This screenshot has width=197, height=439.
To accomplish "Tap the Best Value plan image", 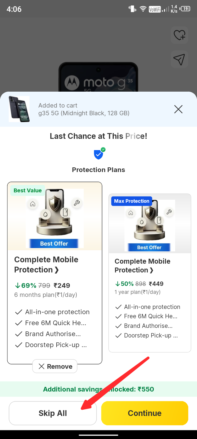I will click(55, 218).
